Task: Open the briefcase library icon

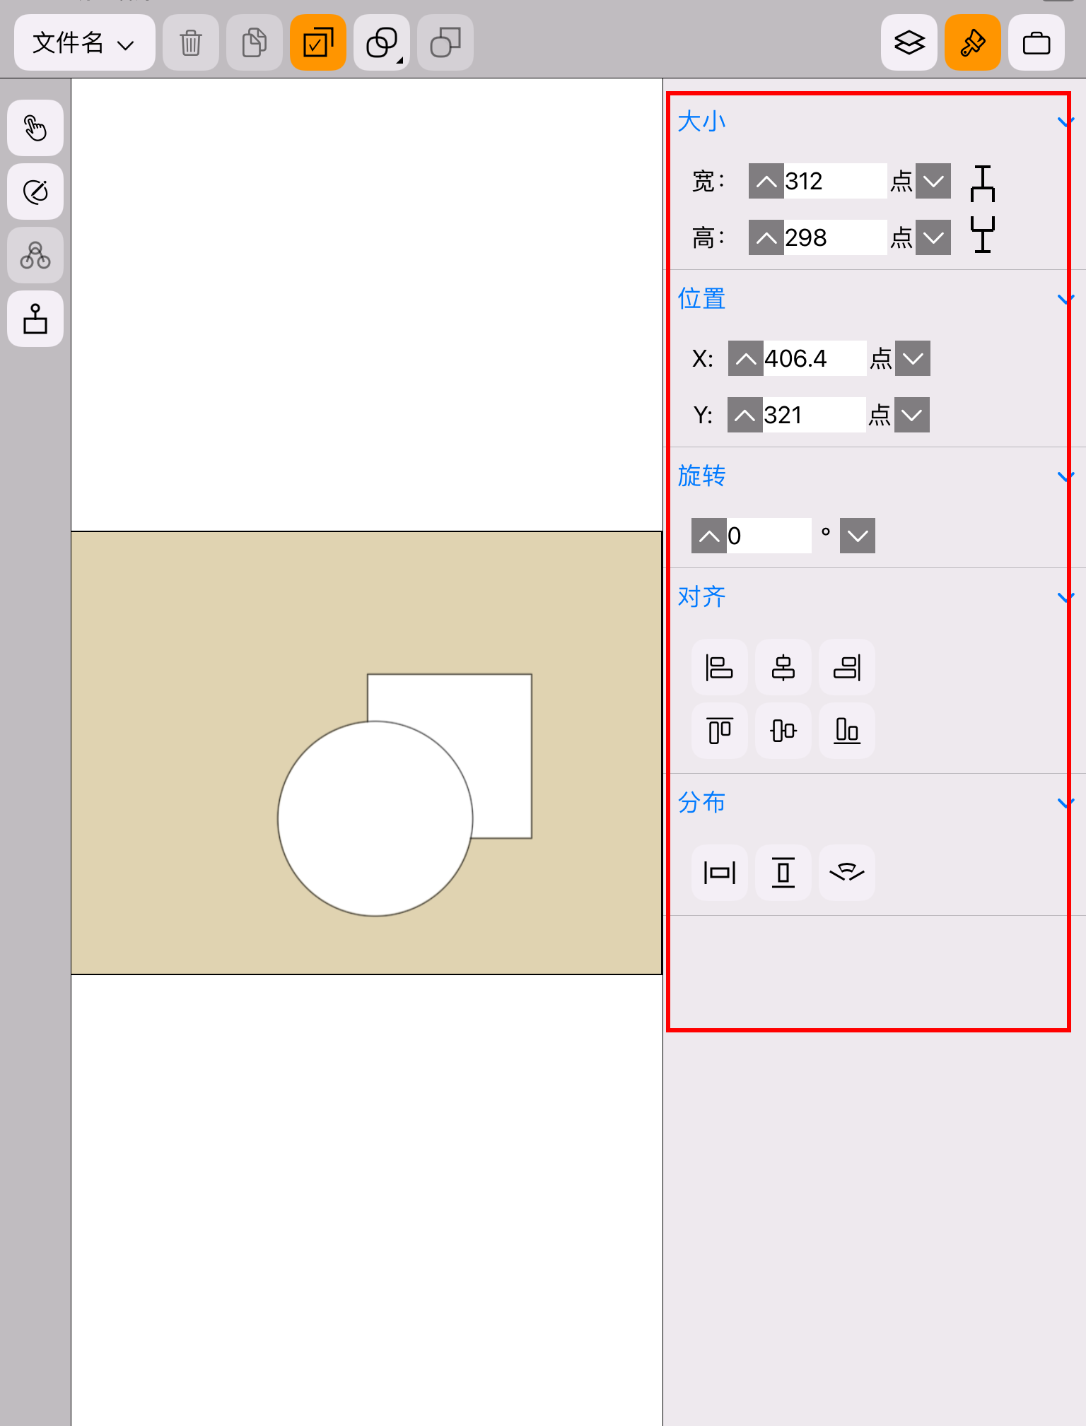Action: (1037, 42)
